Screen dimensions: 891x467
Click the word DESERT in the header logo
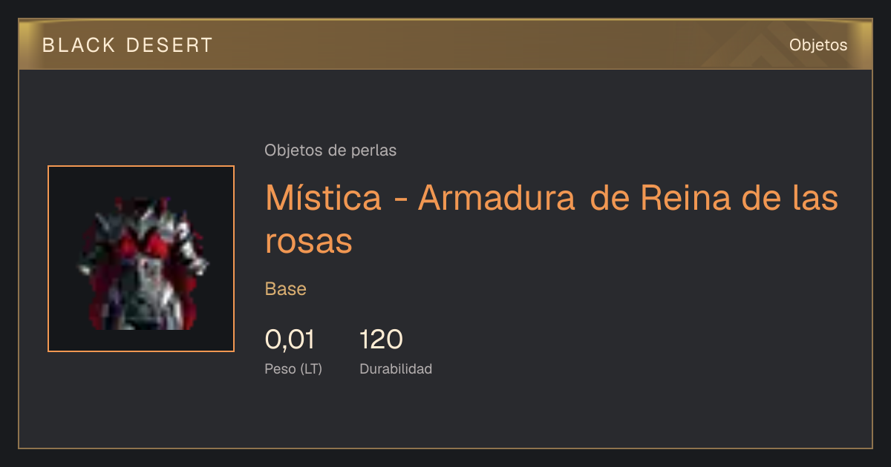pyautogui.click(x=170, y=45)
